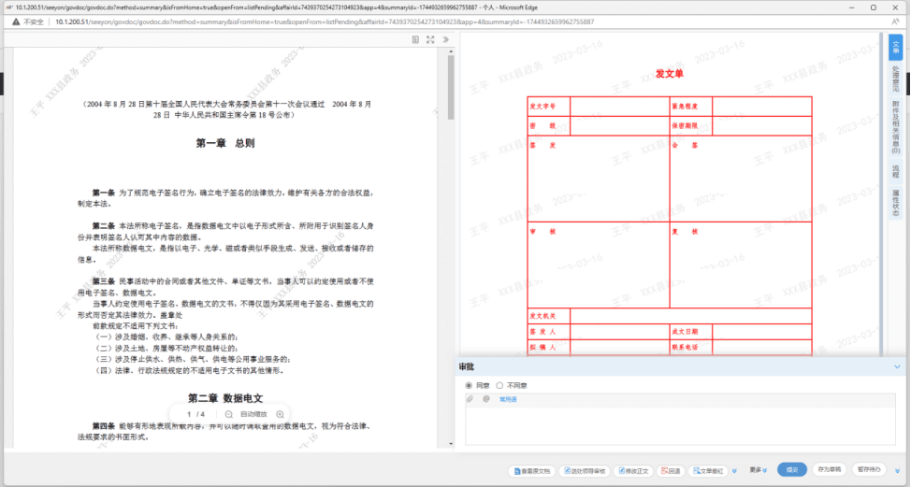The image size is (911, 487).
Task: Click 文单套红 button
Action: pos(709,471)
